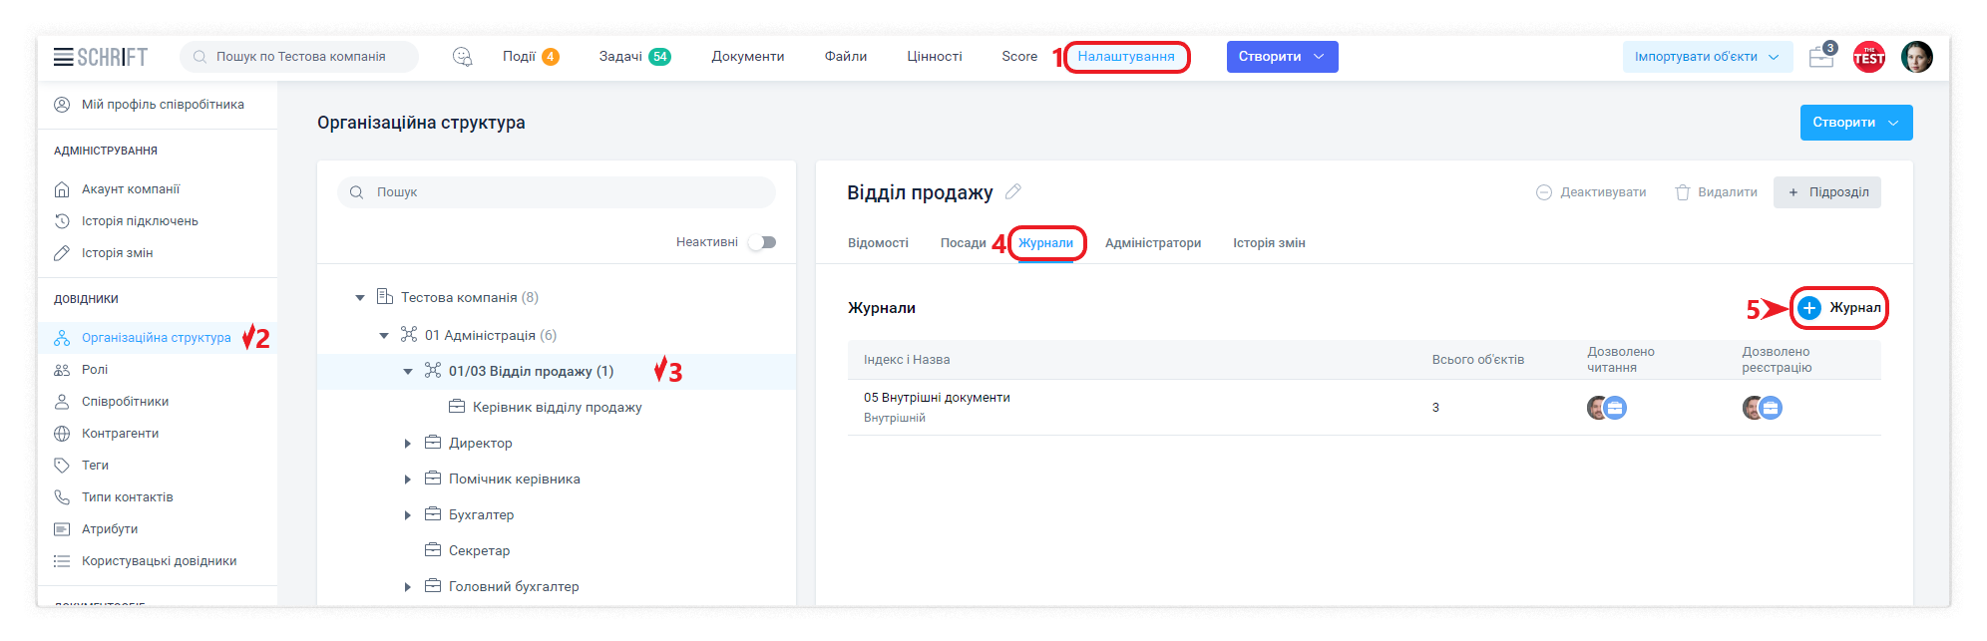Collapse the Тестова компанія tree node
The height and width of the screenshot is (641, 1987).
click(x=360, y=298)
